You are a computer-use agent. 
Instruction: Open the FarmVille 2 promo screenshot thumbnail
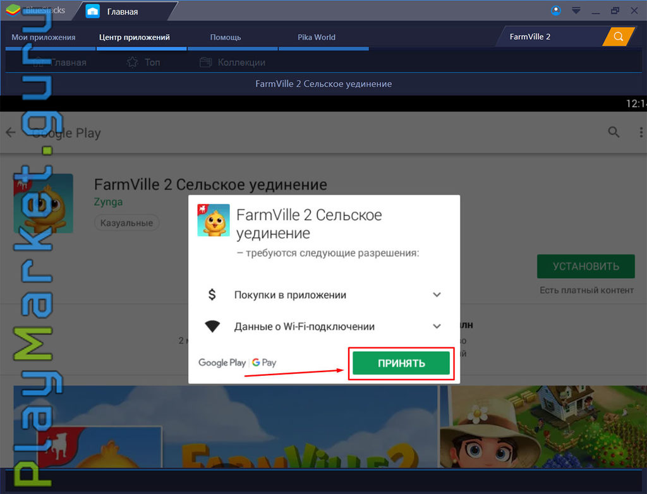pyautogui.click(x=226, y=427)
